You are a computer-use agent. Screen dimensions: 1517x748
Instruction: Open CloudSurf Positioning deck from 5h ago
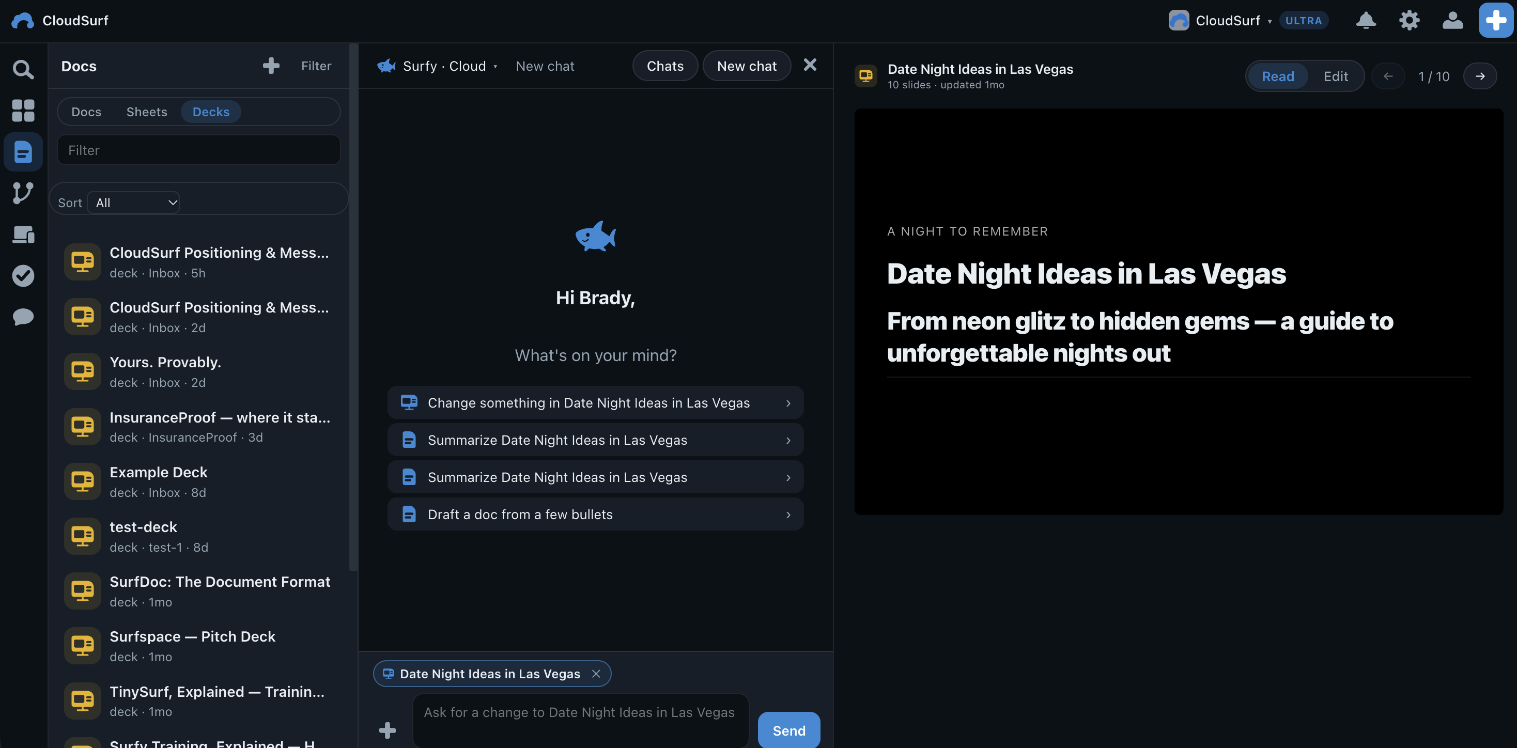pyautogui.click(x=199, y=262)
